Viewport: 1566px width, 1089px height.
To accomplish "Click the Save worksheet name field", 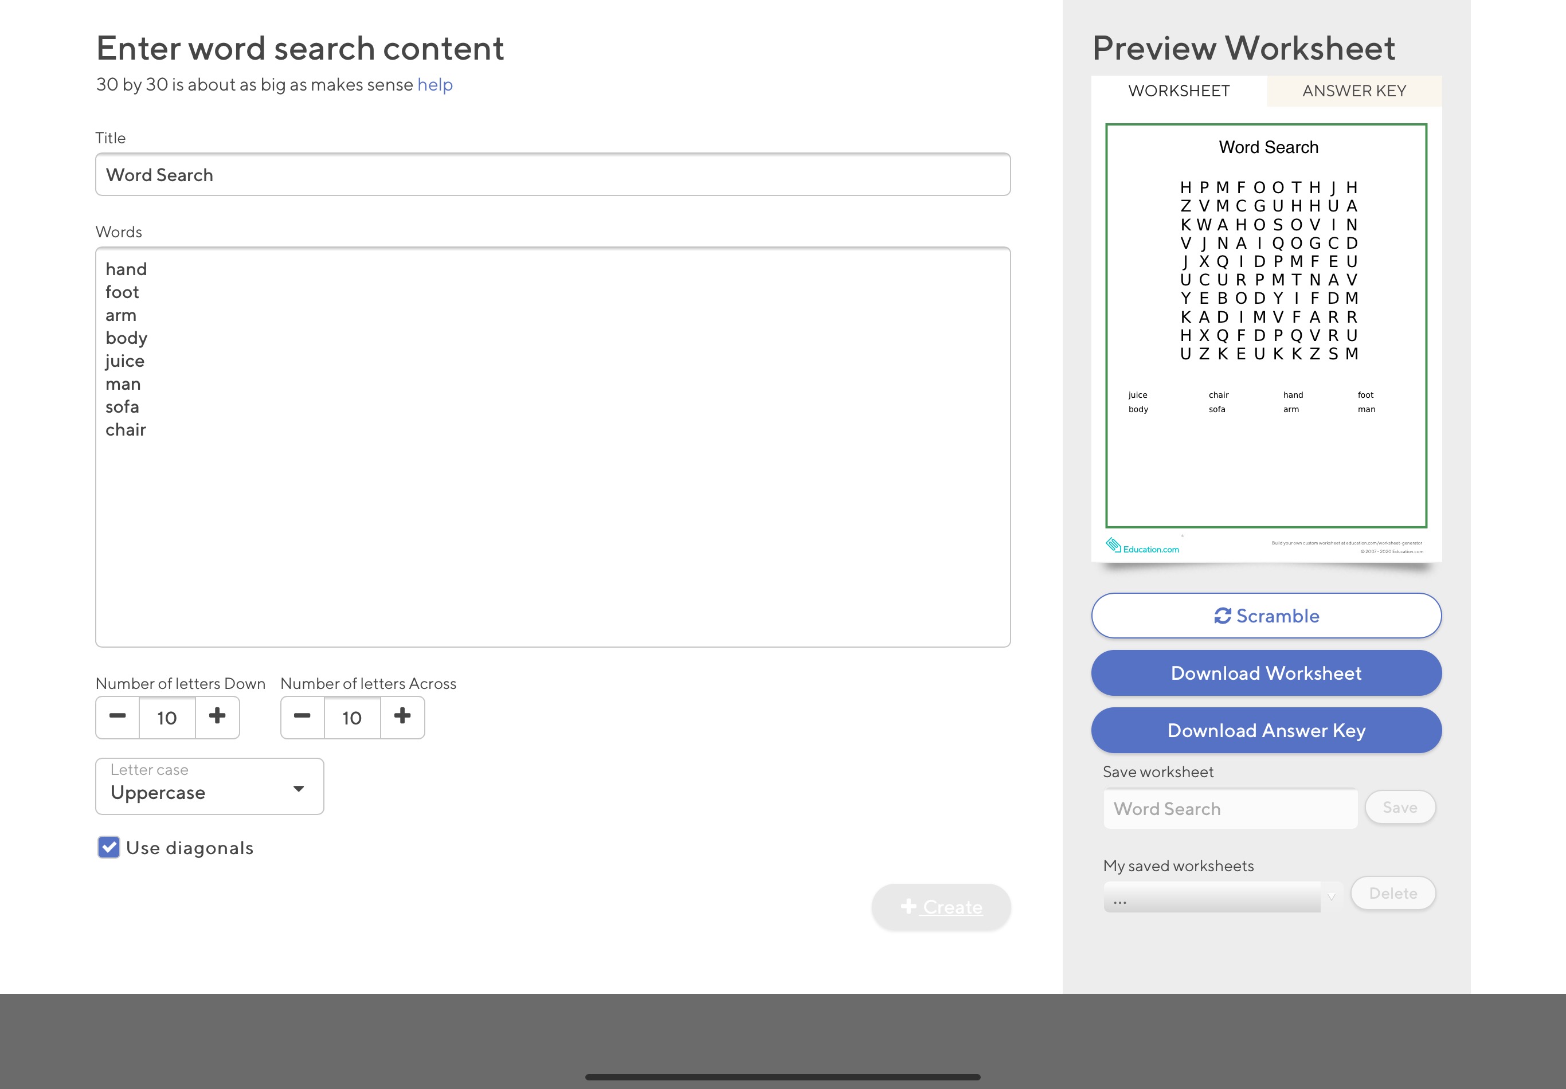I will point(1231,809).
